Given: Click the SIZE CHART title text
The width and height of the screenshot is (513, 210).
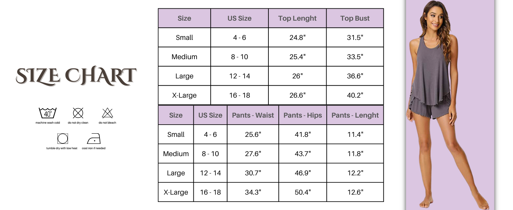Looking at the screenshot, I should tap(76, 76).
